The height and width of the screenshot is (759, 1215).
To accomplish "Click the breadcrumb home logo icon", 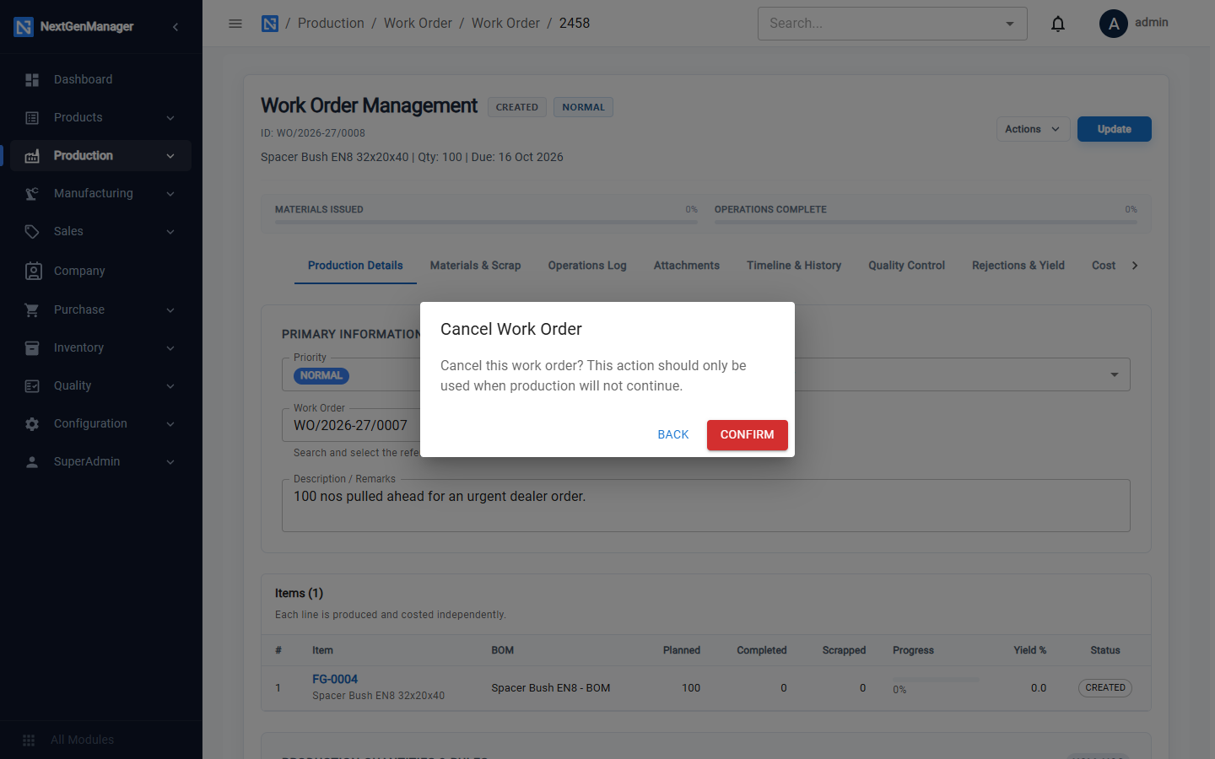I will (x=270, y=24).
